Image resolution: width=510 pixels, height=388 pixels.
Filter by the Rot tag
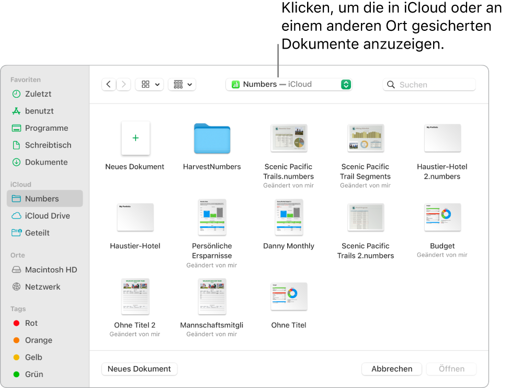coord(44,323)
